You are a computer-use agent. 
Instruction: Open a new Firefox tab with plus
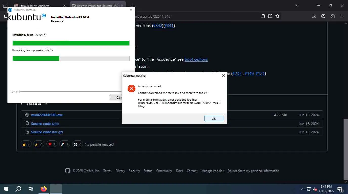coord(132,6)
